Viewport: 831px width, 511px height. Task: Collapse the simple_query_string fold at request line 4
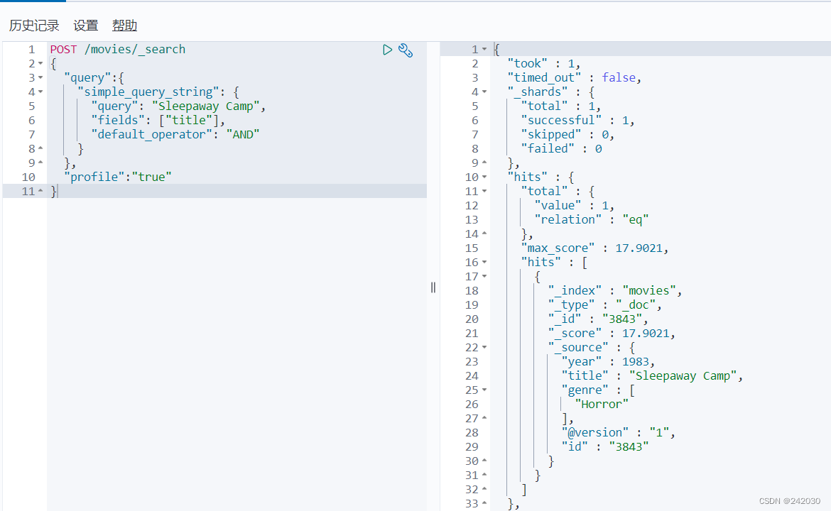tap(40, 92)
